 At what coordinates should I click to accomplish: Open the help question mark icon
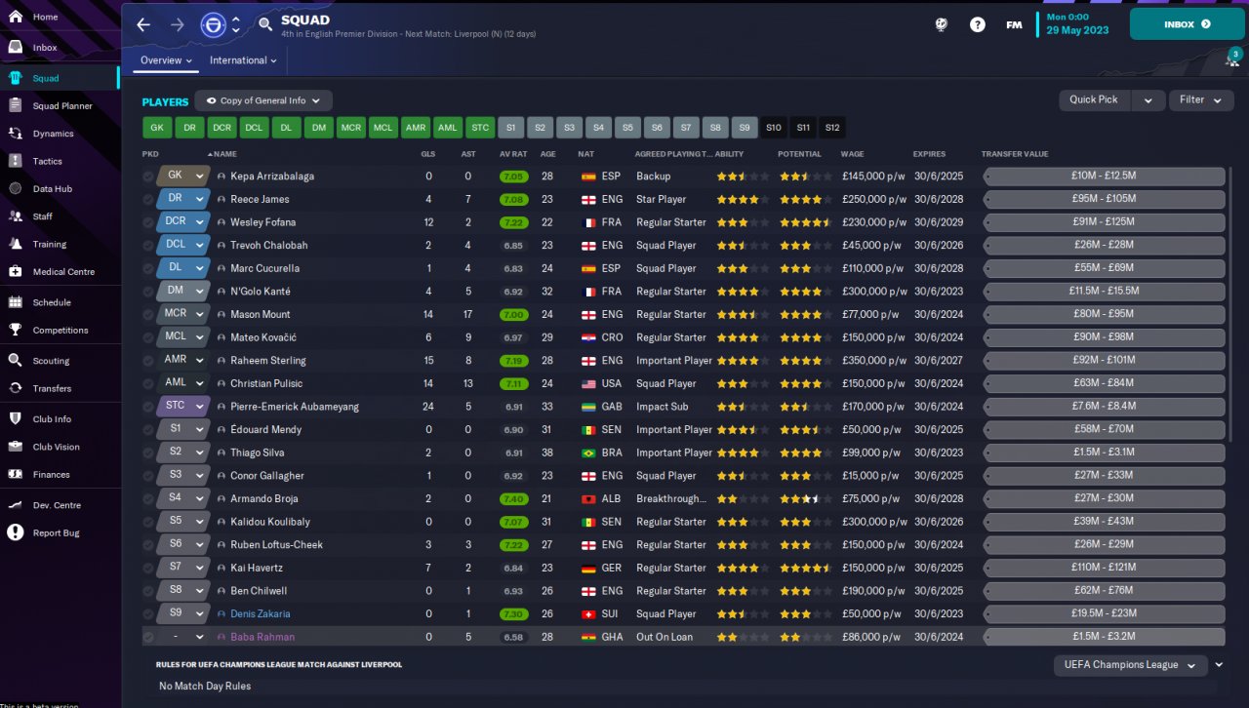977,24
